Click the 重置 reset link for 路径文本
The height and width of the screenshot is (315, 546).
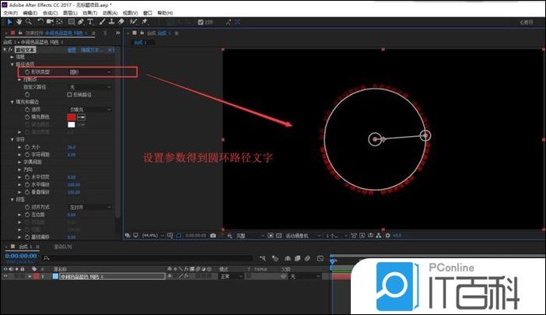tap(72, 50)
